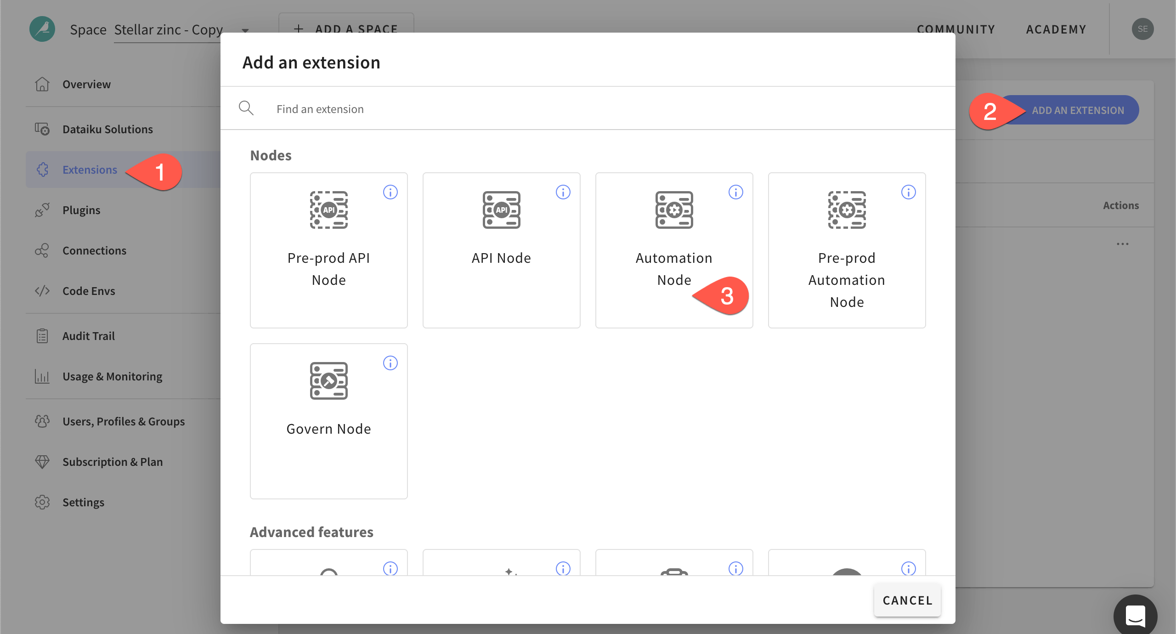Open Plugins section in sidebar
The image size is (1176, 634).
click(81, 209)
